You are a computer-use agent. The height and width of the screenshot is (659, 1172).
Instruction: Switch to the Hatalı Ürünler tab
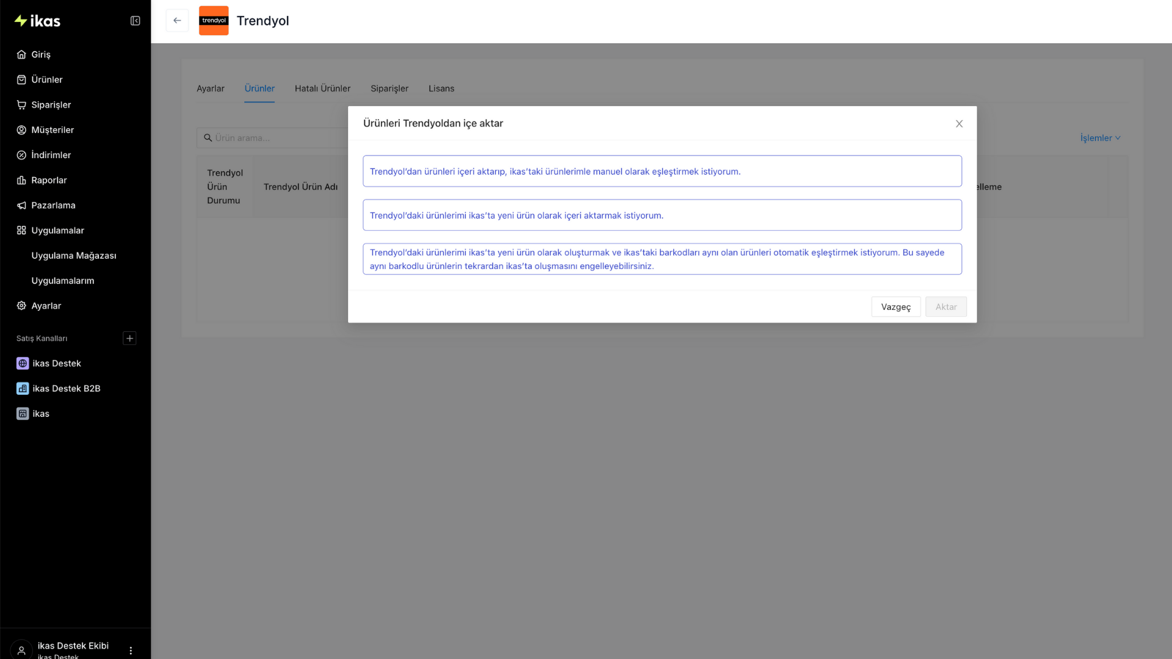pyautogui.click(x=322, y=88)
